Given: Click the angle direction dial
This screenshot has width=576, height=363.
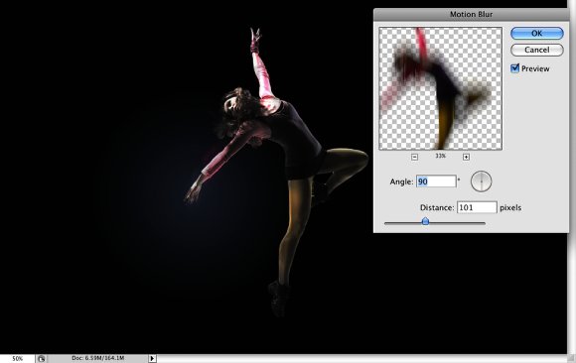Looking at the screenshot, I should 481,181.
